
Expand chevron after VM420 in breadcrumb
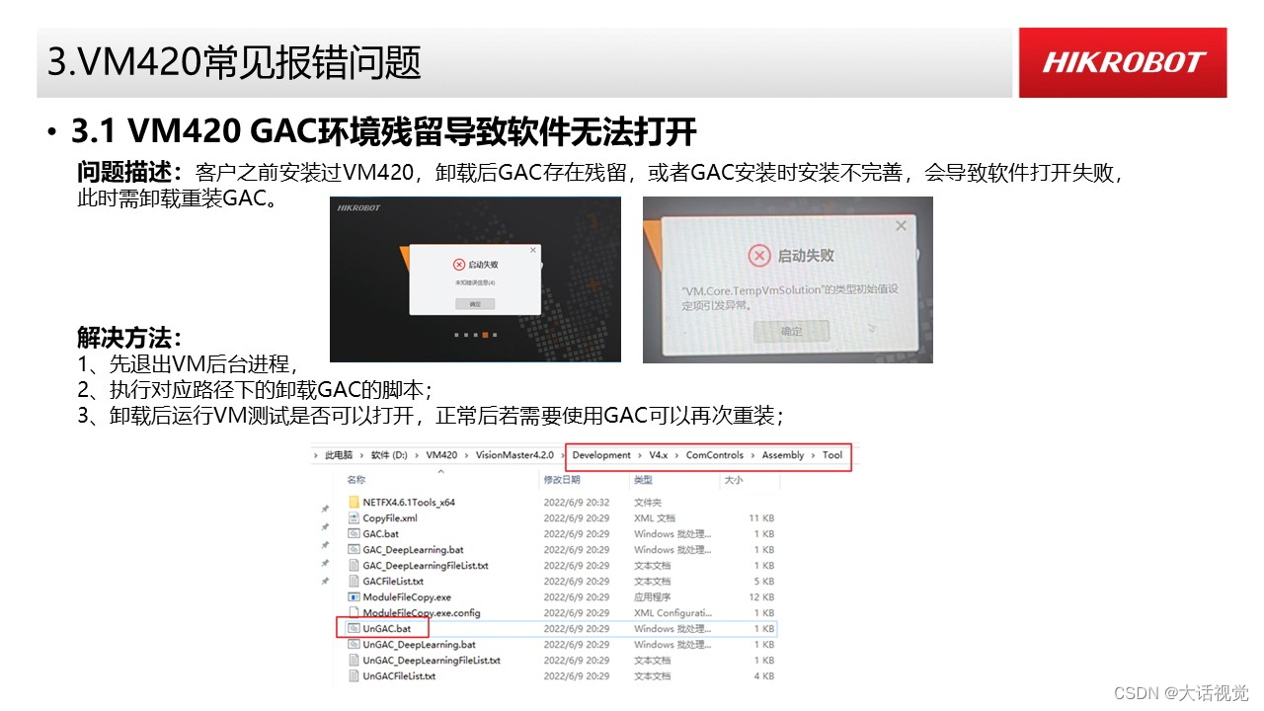pyautogui.click(x=466, y=455)
